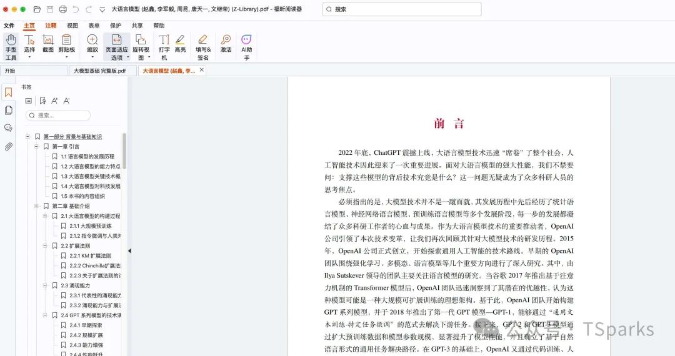Collapse the 第一章 引言 tree node
This screenshot has width=675, height=356.
(36, 147)
